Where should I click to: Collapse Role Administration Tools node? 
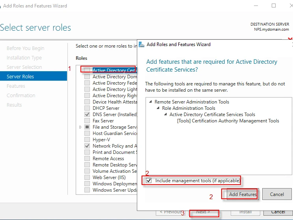coord(158,108)
